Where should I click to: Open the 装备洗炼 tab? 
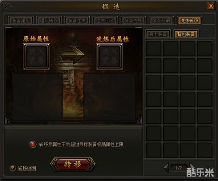[x=133, y=20]
